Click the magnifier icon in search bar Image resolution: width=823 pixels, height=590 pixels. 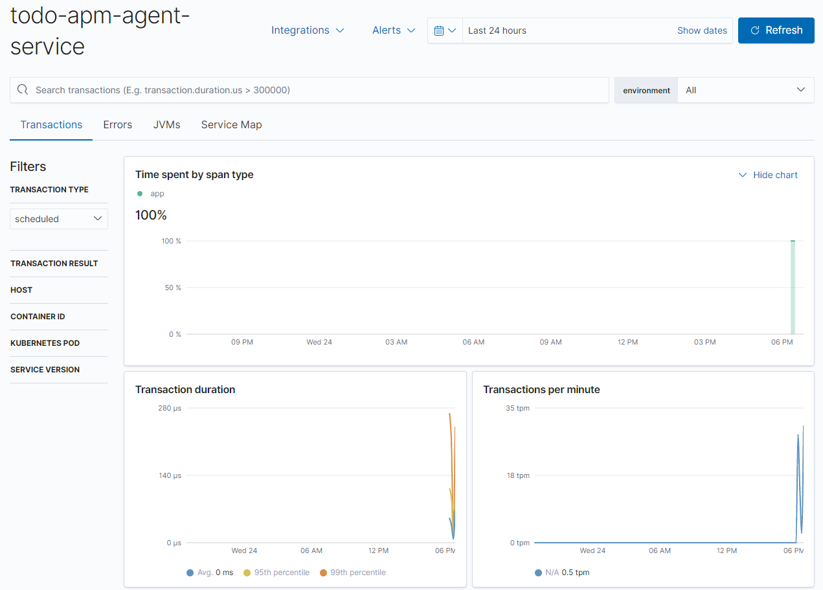coord(23,90)
